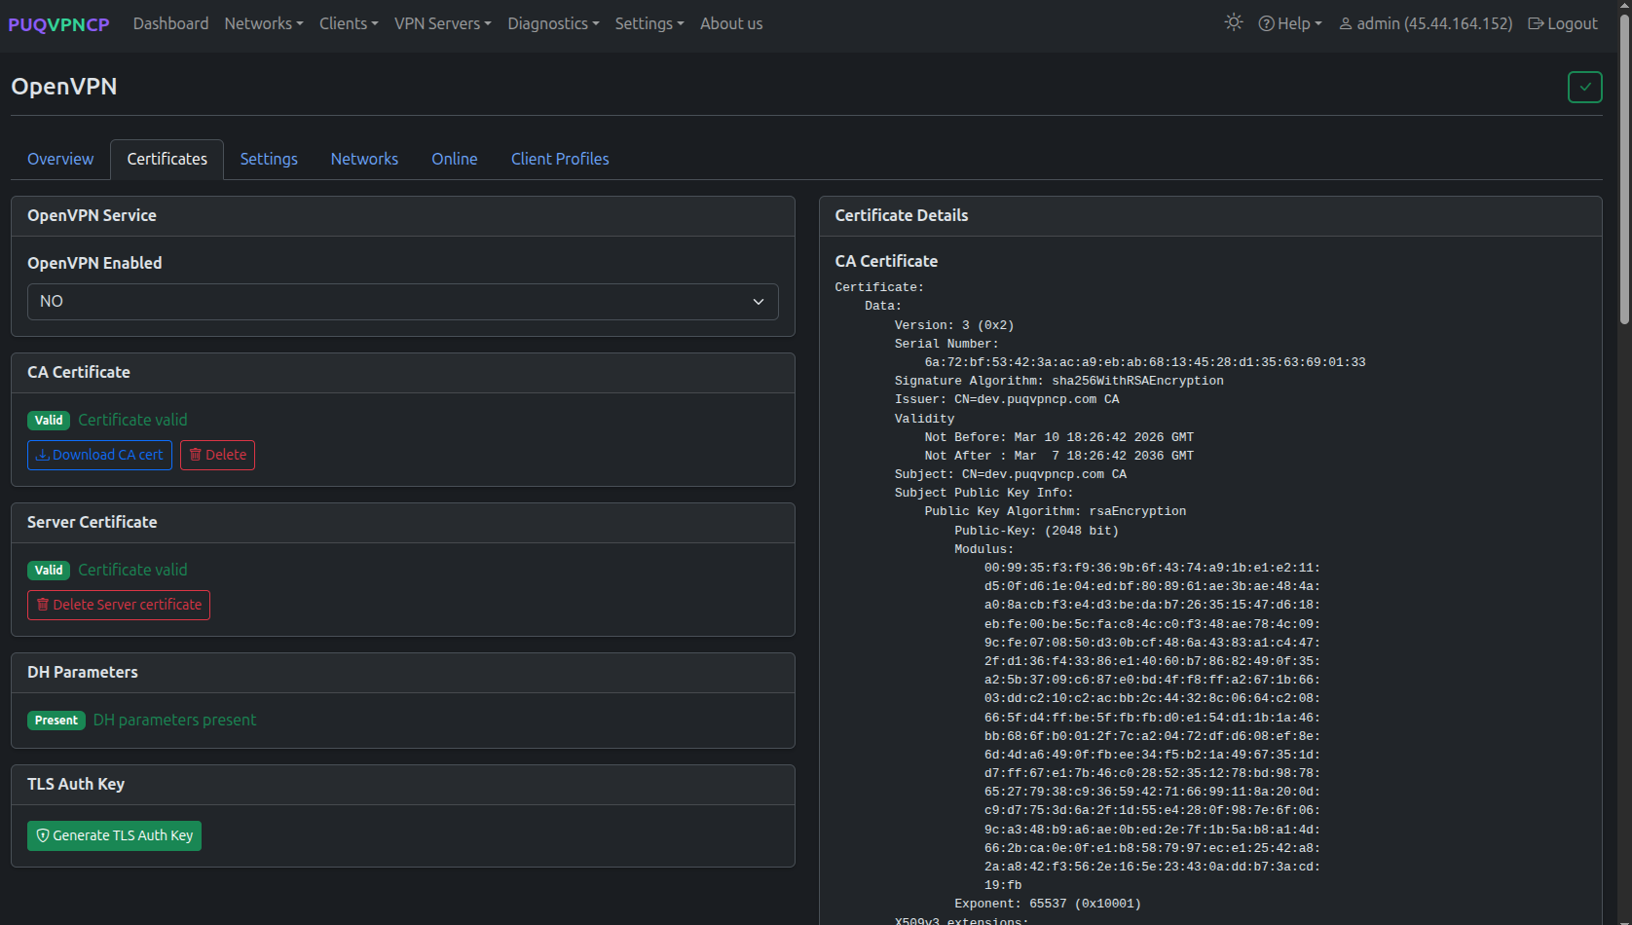Select the Certificates tab
Viewport: 1632px width, 925px height.
pyautogui.click(x=167, y=159)
